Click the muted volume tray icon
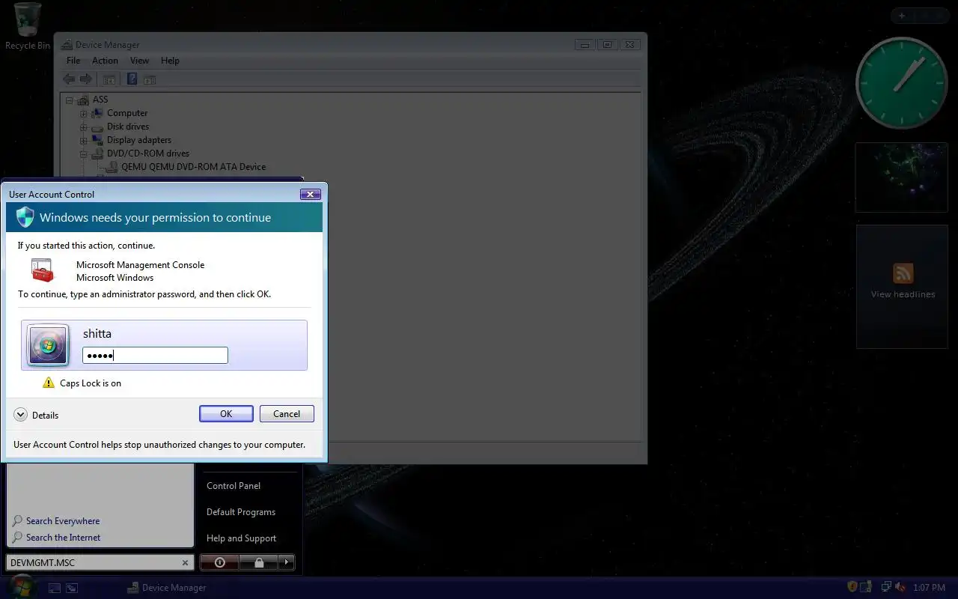The width and height of the screenshot is (958, 599). 900,587
